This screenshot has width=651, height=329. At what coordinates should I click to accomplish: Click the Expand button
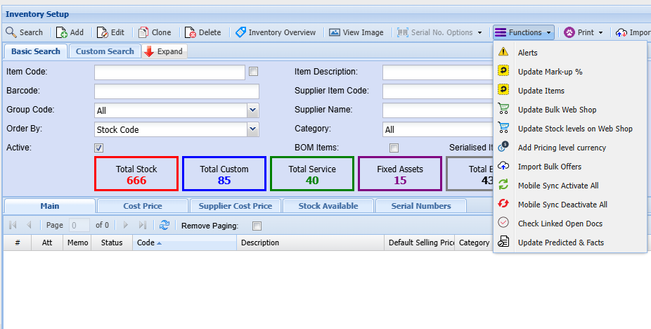click(164, 51)
